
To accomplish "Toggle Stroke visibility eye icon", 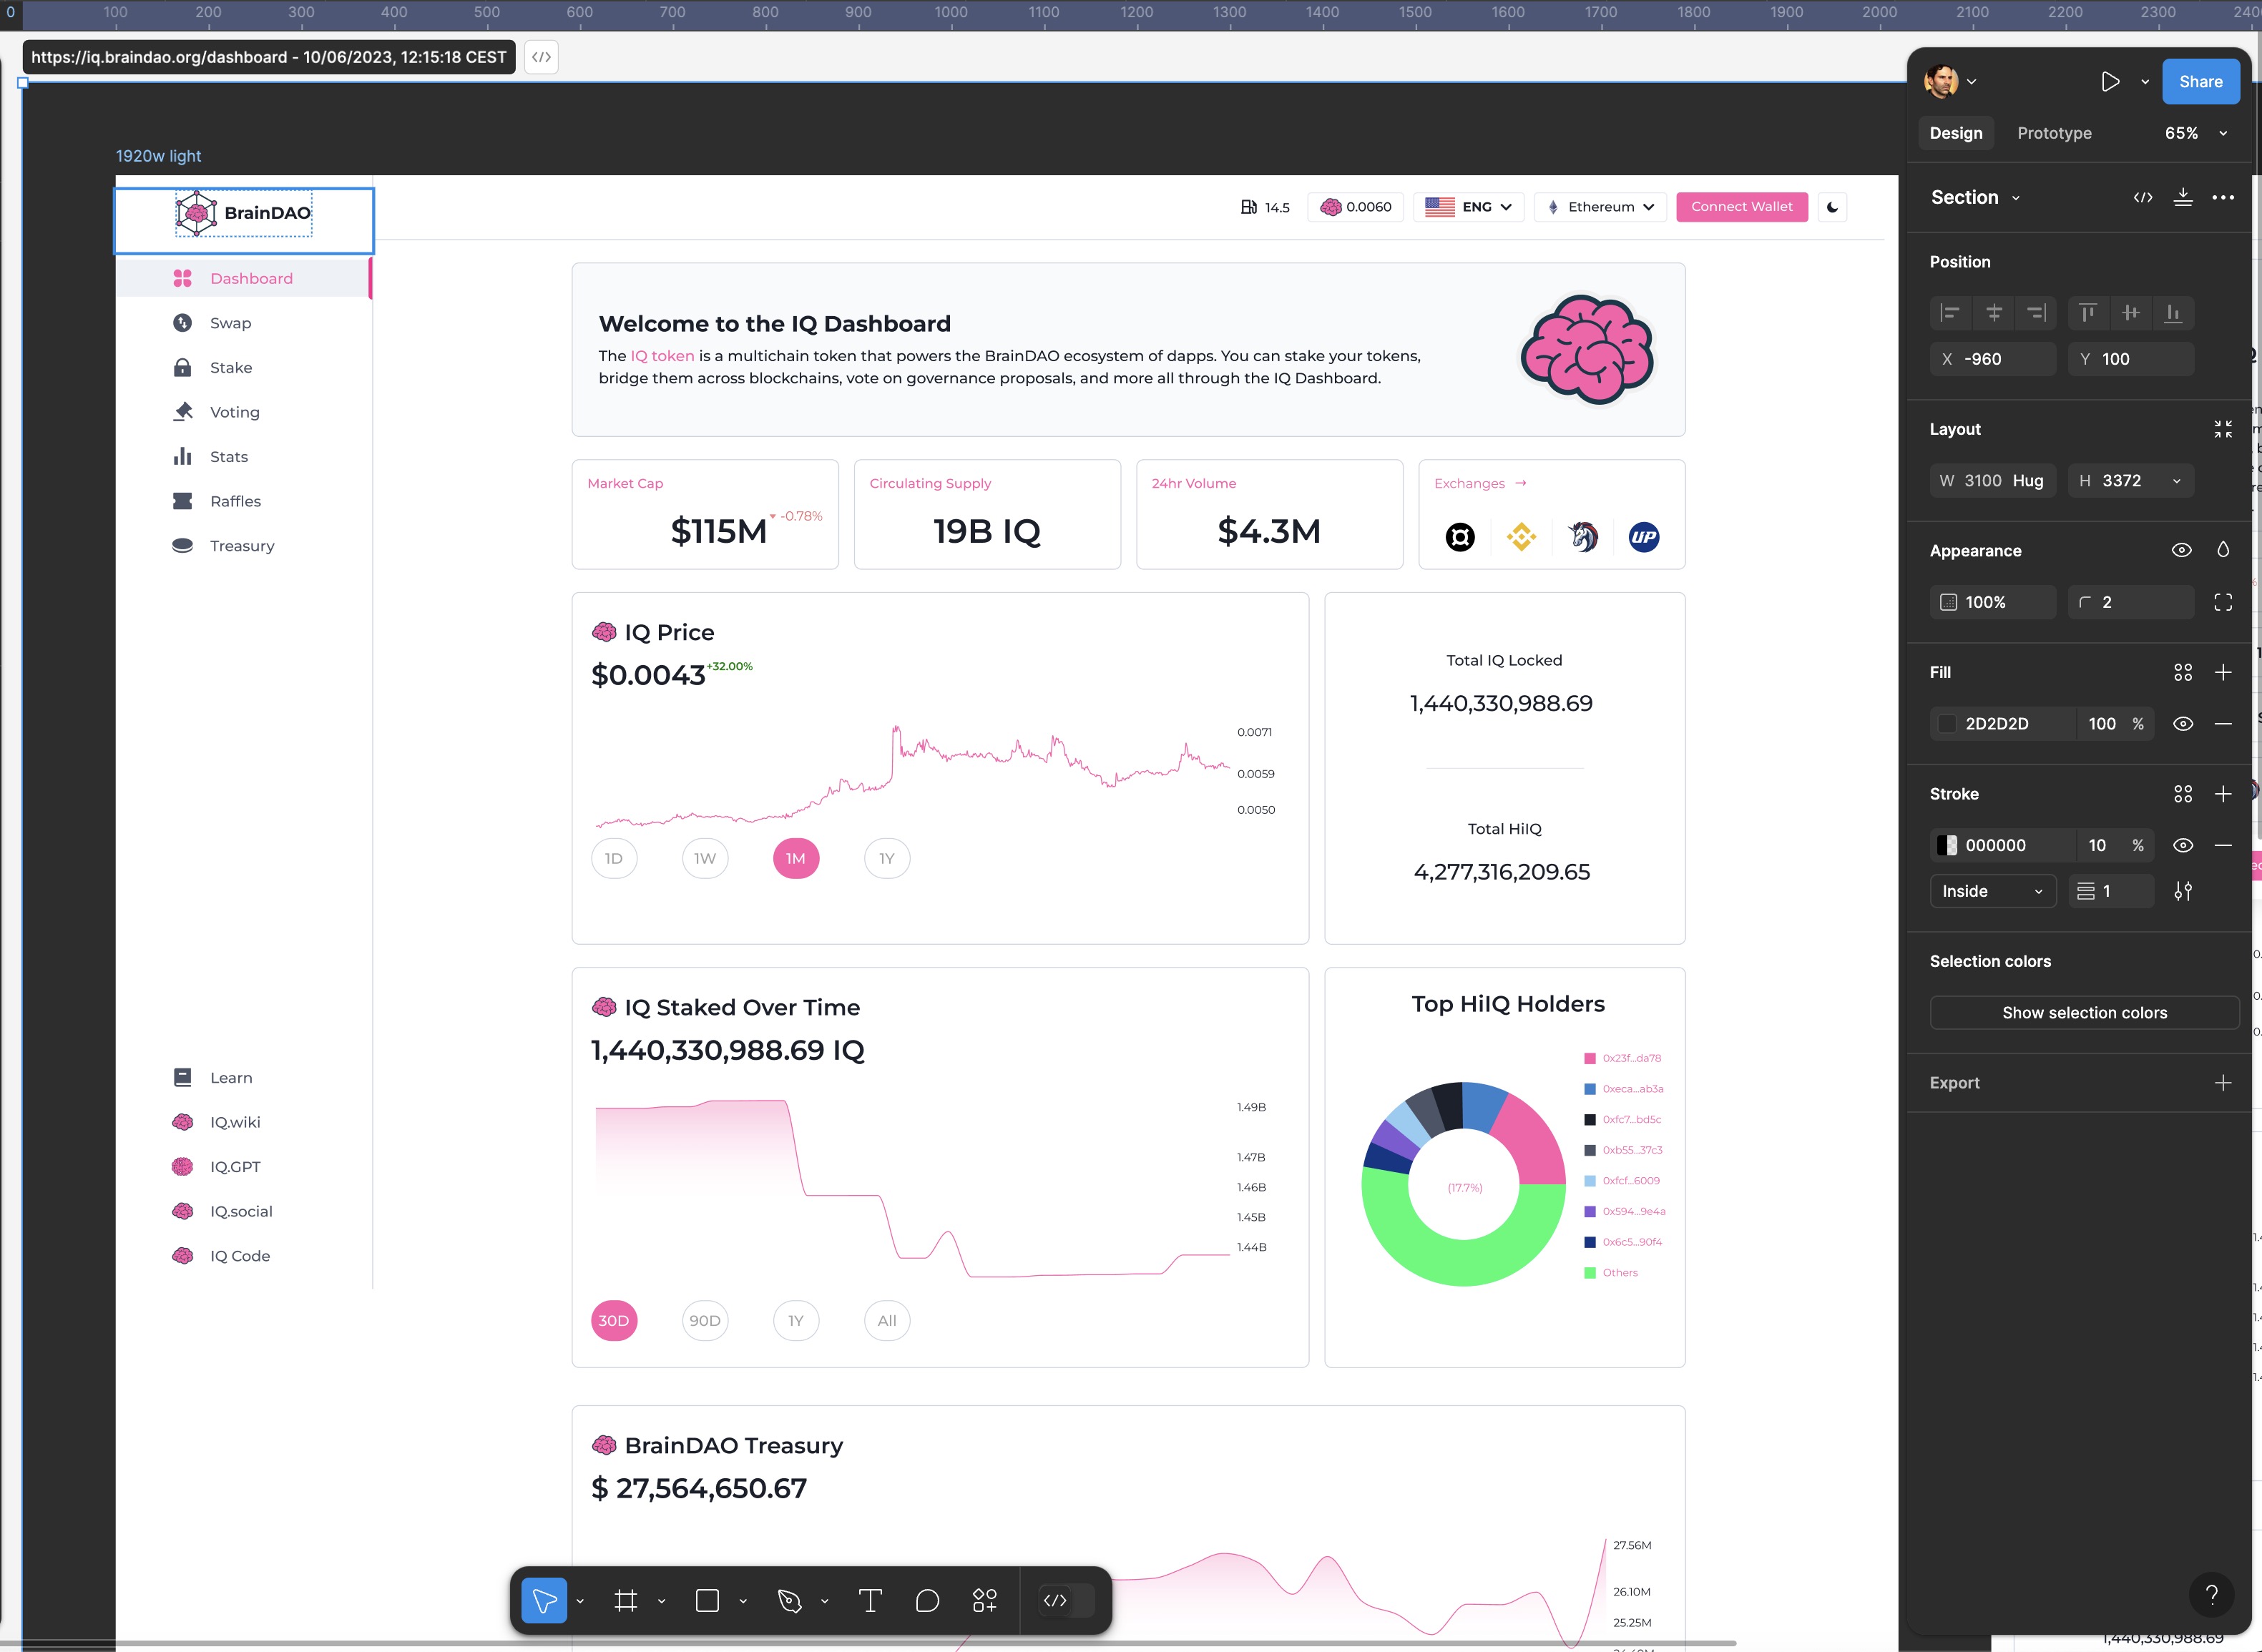I will click(2183, 846).
